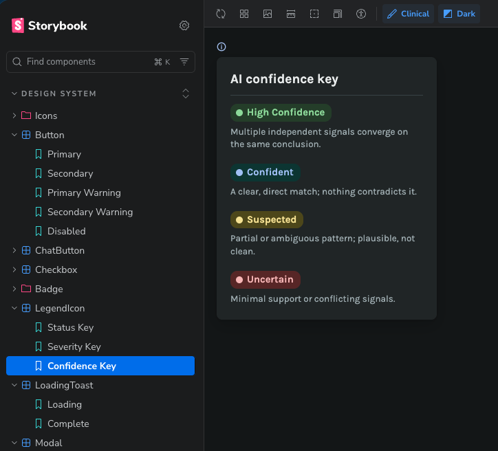Click the remount component reload icon

coord(221,14)
